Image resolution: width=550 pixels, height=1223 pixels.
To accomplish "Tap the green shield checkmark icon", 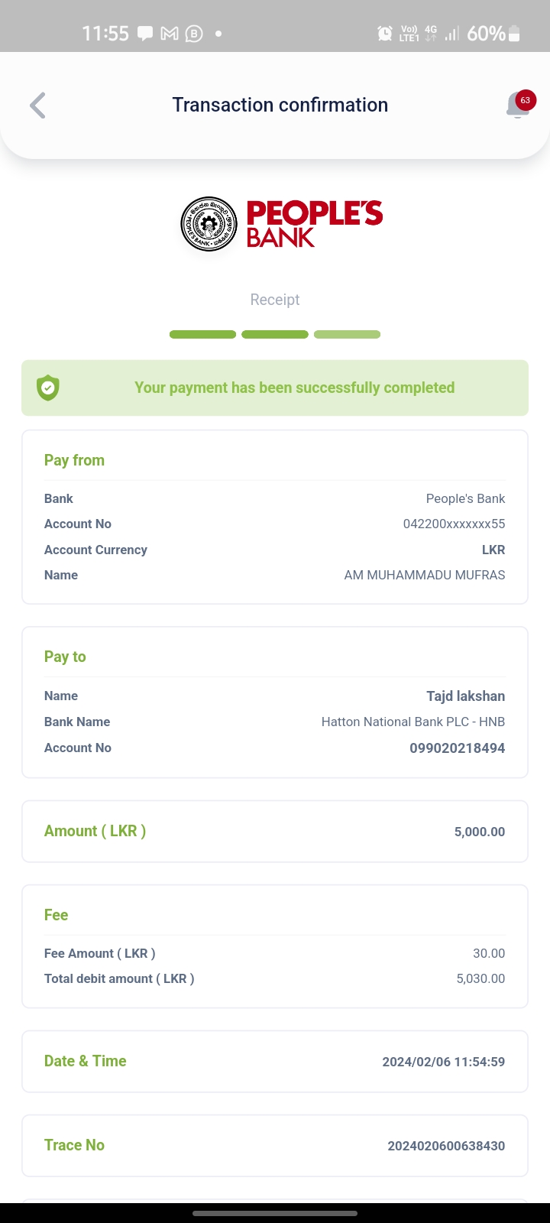I will pos(48,388).
